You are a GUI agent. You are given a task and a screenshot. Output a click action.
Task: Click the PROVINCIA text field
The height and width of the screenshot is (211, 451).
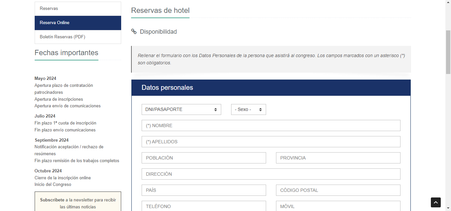338,158
